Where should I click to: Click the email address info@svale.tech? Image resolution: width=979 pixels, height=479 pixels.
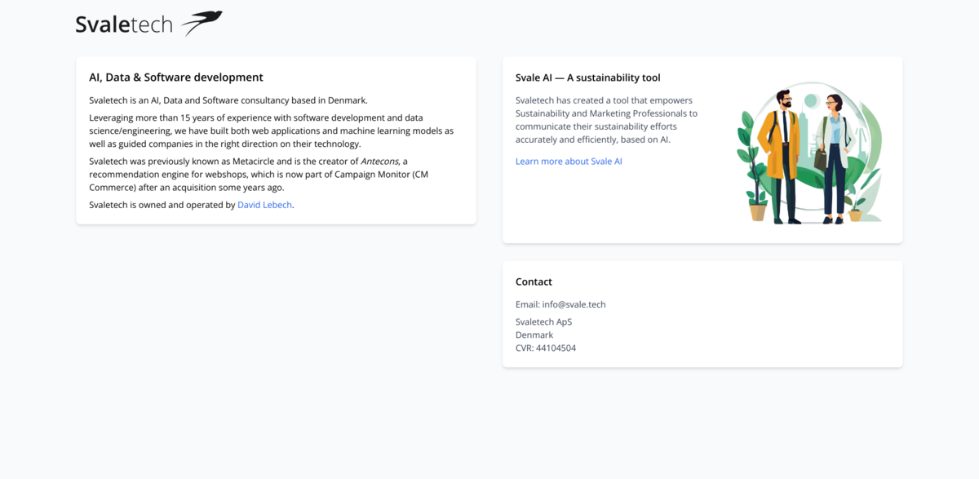(x=576, y=304)
